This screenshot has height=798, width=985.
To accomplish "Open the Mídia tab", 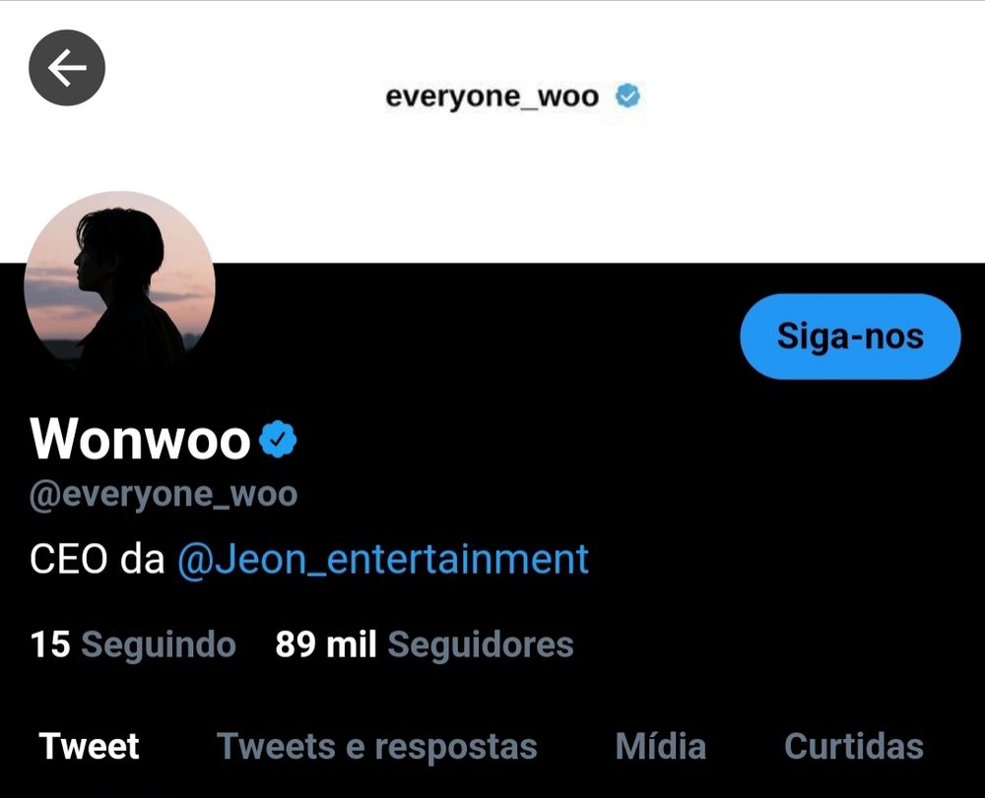I will coord(661,746).
